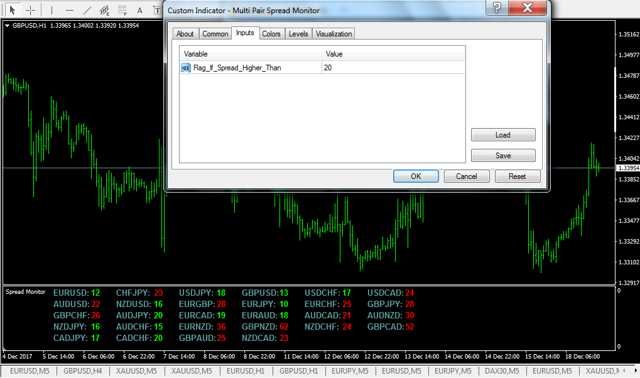The width and height of the screenshot is (640, 378).
Task: Click the USDCAD: 24 spread reading
Action: coord(391,293)
